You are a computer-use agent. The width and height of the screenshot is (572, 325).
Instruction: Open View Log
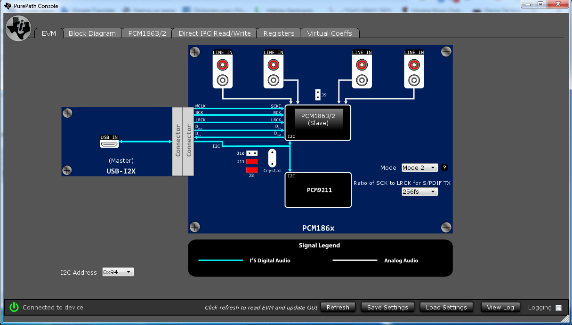[500, 307]
